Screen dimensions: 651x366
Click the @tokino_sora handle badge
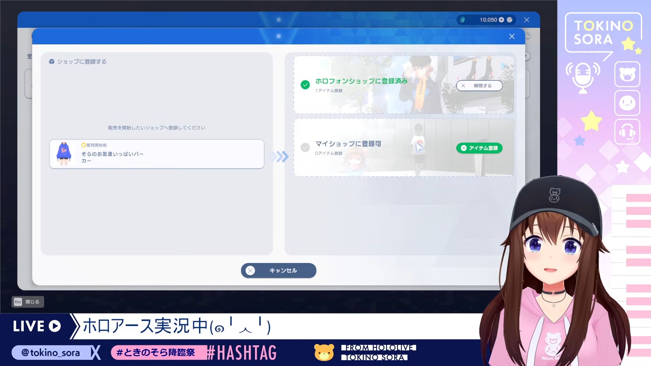pyautogui.click(x=51, y=353)
